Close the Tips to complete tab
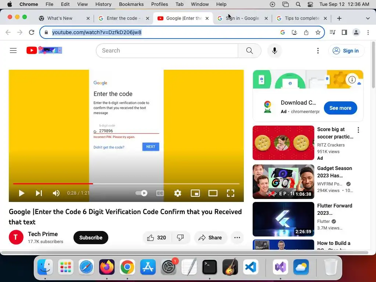Viewport: 376px width, 282px height. tap(325, 18)
